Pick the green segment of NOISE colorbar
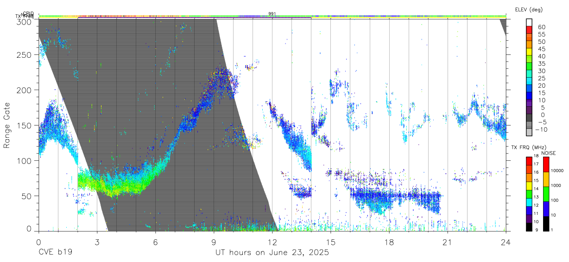This screenshot has height=262, width=569. pyautogui.click(x=546, y=194)
